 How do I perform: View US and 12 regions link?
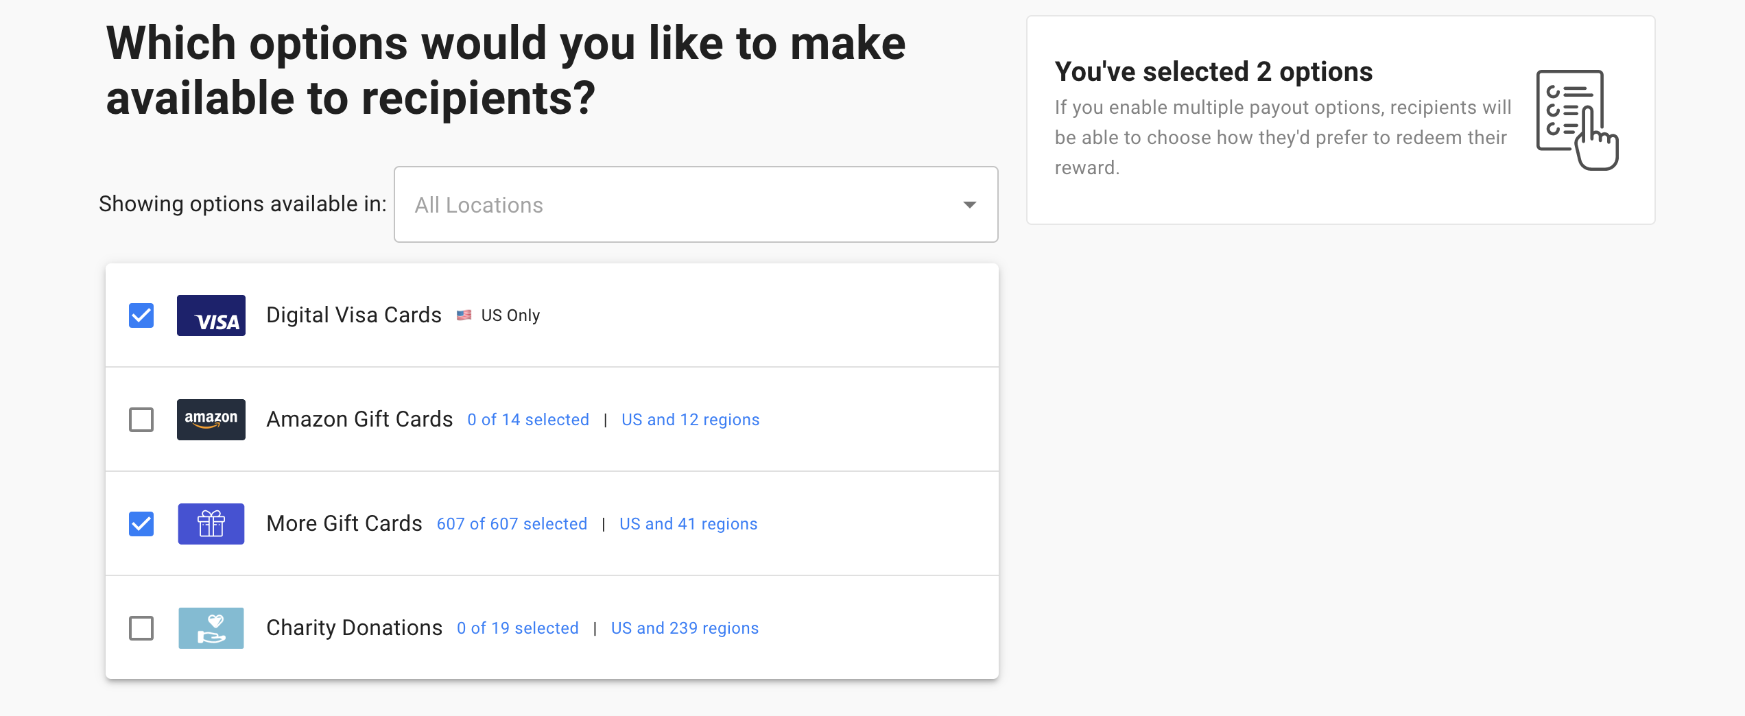click(691, 420)
